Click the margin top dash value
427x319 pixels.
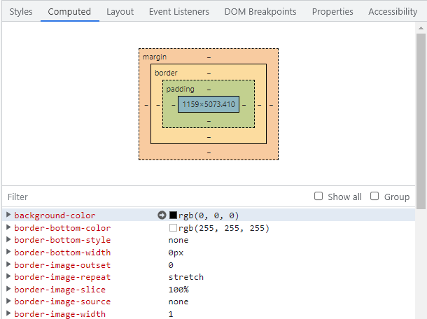(x=209, y=57)
